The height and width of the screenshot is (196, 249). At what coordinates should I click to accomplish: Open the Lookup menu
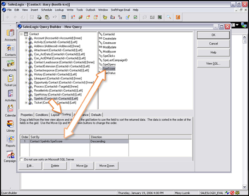[x=59, y=10]
